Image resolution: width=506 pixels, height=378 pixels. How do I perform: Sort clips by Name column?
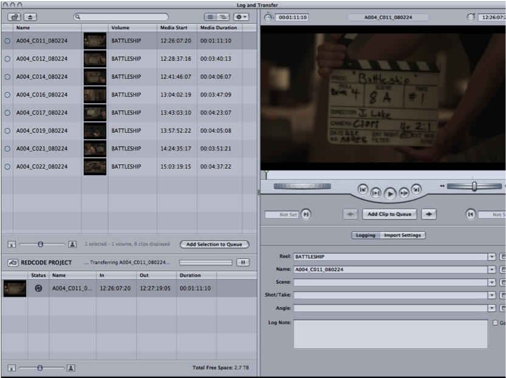(47, 28)
